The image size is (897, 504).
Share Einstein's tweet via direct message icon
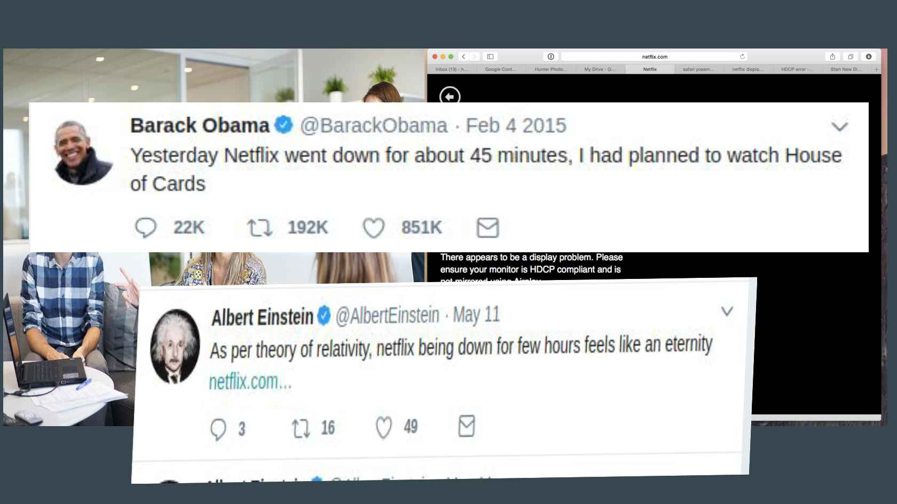pyautogui.click(x=467, y=426)
